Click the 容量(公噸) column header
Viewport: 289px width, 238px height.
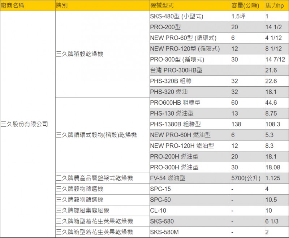pyautogui.click(x=248, y=5)
